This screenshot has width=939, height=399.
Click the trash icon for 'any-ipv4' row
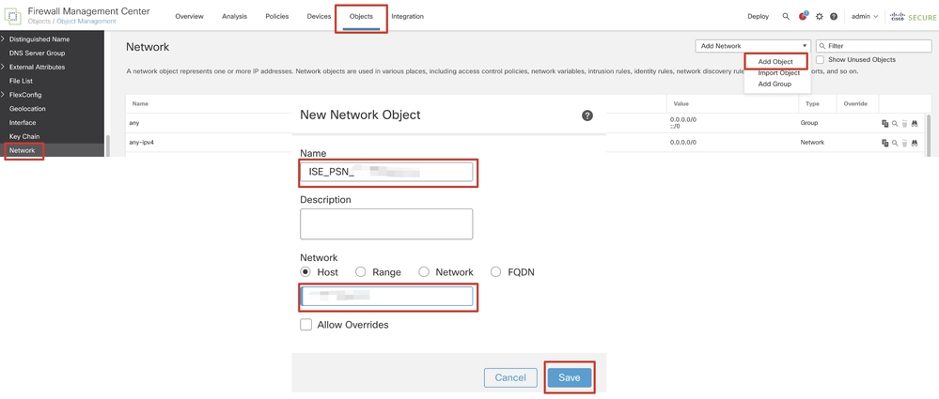(x=905, y=143)
